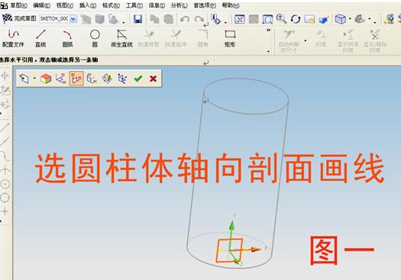This screenshot has width=401, height=280.
Task: Click the Sketch Plane icon in floating toolbar
Action: 24,79
